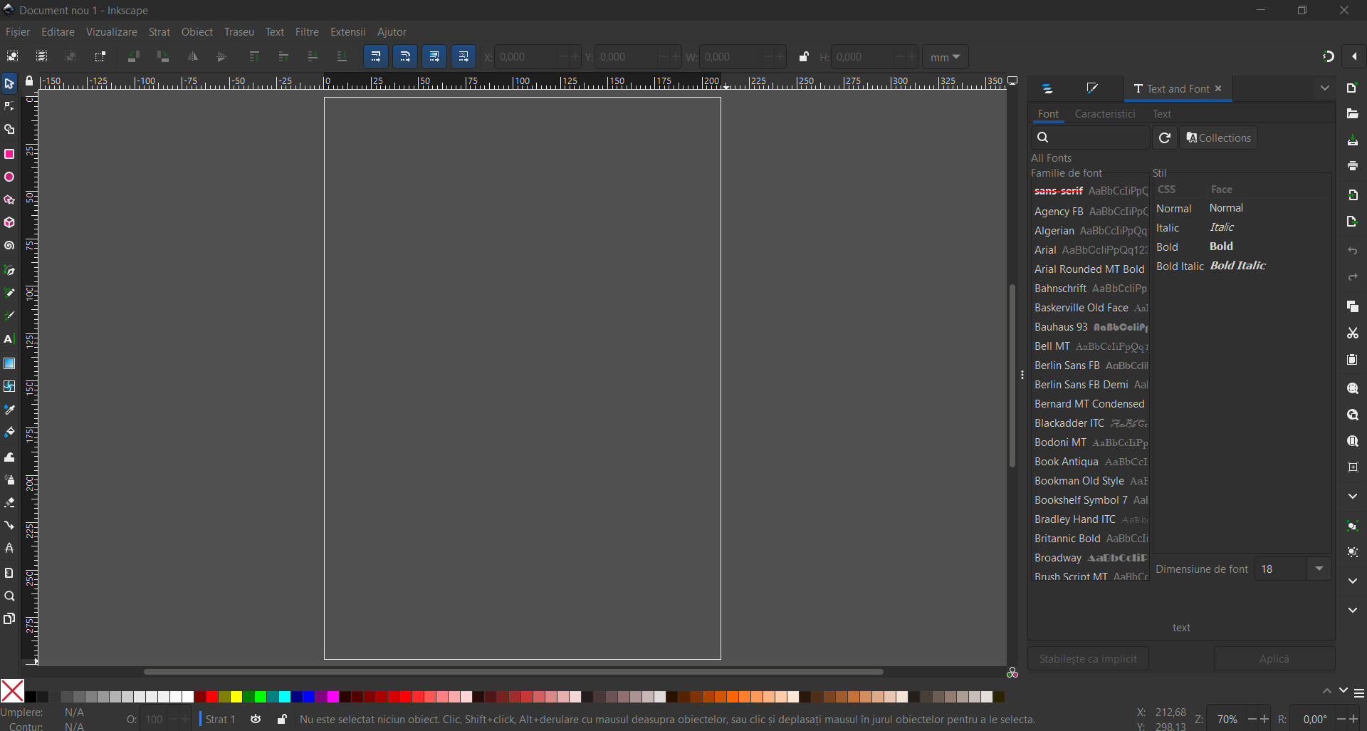Select the Shape Builder tool
Image resolution: width=1367 pixels, height=731 pixels.
(9, 130)
